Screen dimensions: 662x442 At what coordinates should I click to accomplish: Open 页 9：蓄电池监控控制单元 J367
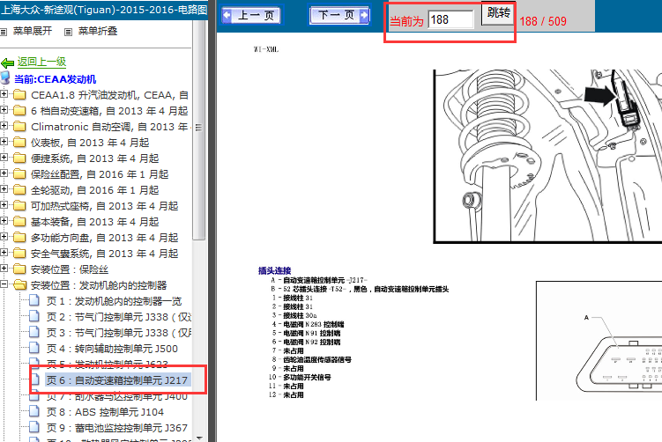117,428
